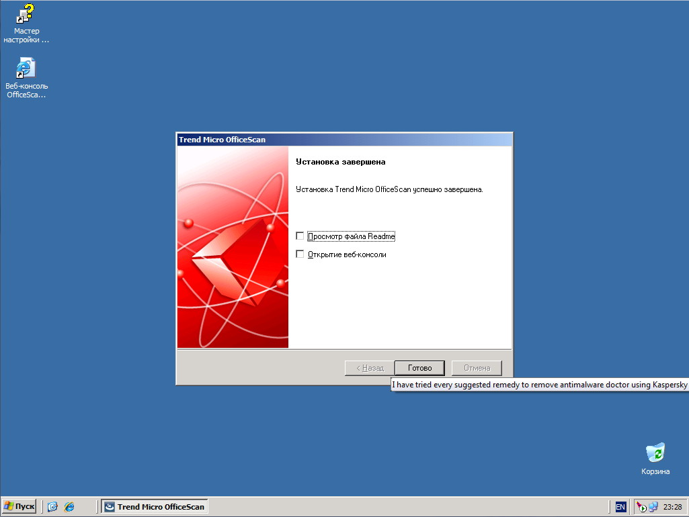This screenshot has width=689, height=517.
Task: Switch language via EN indicator
Action: (x=620, y=507)
